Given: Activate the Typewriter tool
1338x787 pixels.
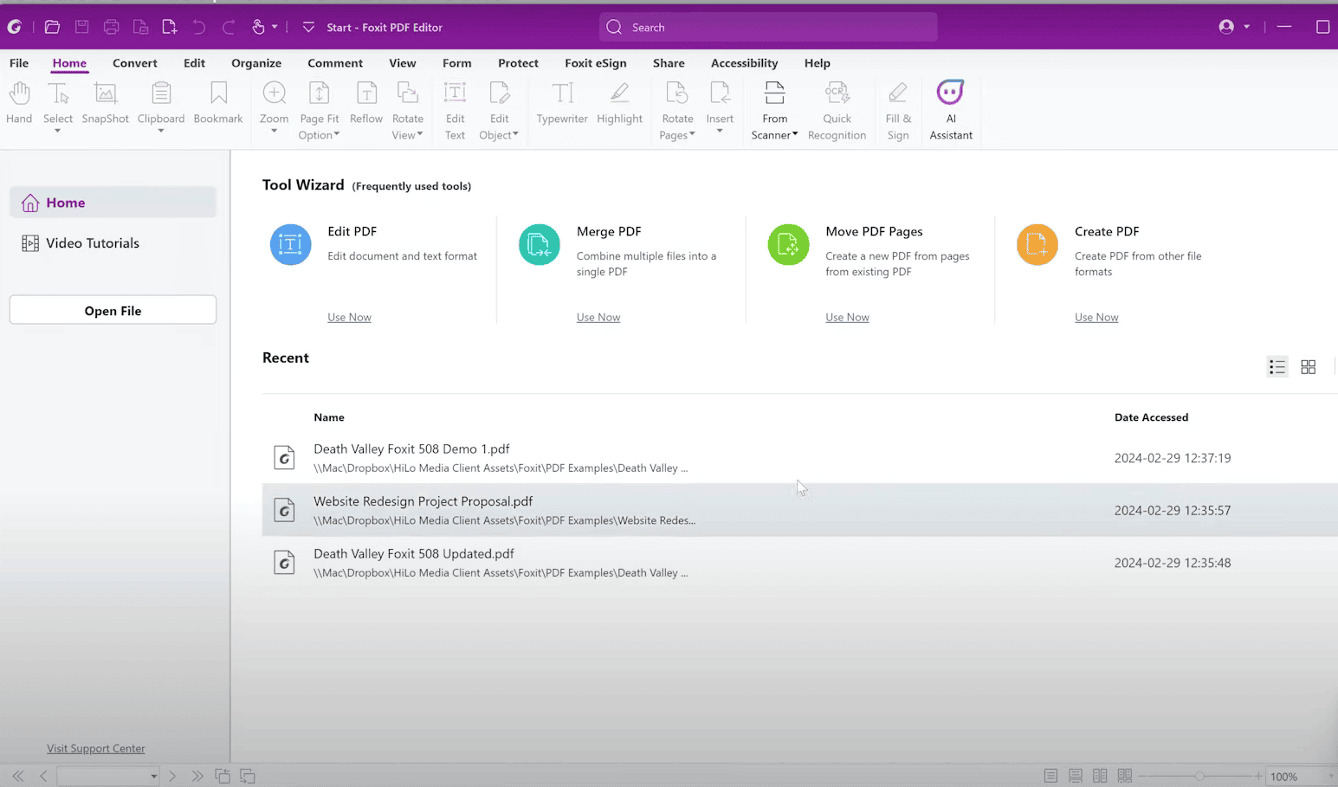Looking at the screenshot, I should [x=562, y=104].
